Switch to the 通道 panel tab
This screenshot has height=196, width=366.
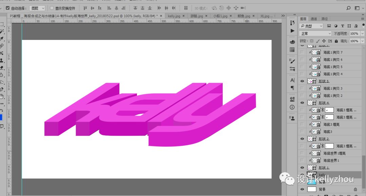point(314,19)
